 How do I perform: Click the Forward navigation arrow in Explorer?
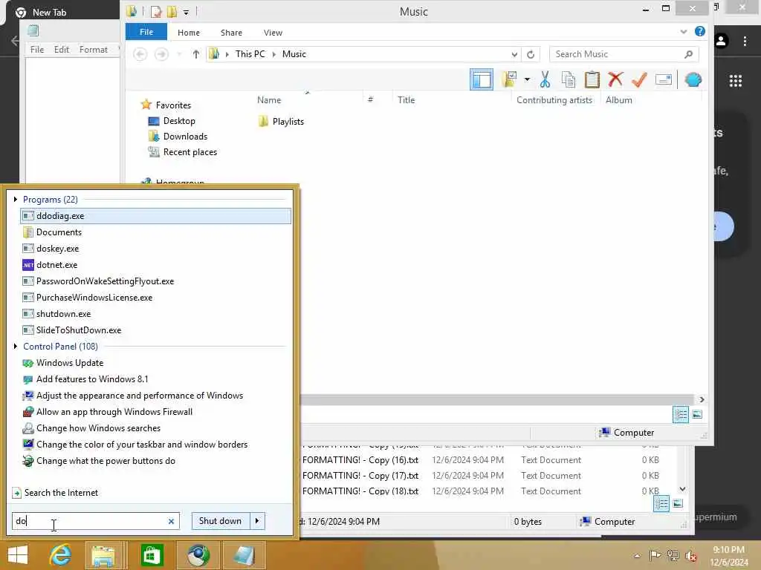tap(161, 54)
